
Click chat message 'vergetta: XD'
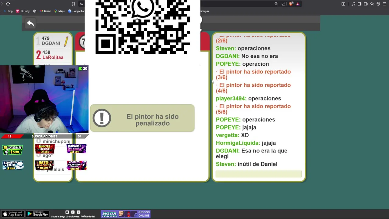coord(232,135)
